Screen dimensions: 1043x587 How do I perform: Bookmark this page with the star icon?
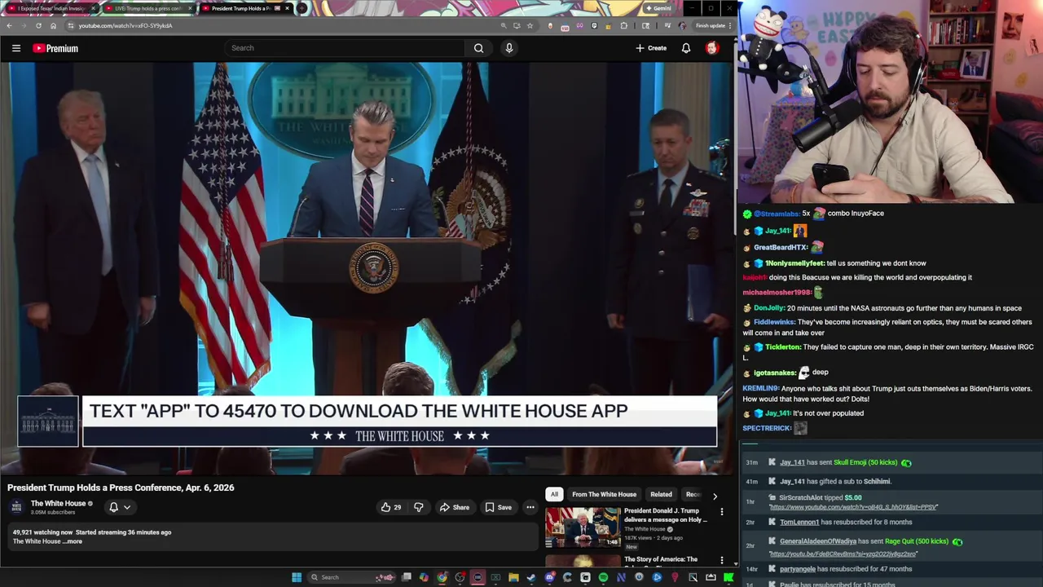tap(530, 25)
